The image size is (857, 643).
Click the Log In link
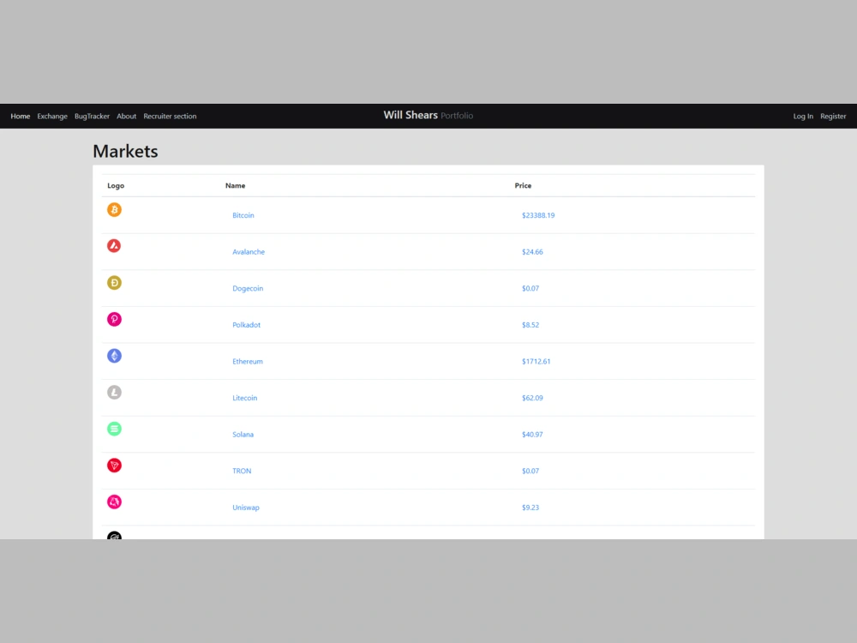click(803, 116)
